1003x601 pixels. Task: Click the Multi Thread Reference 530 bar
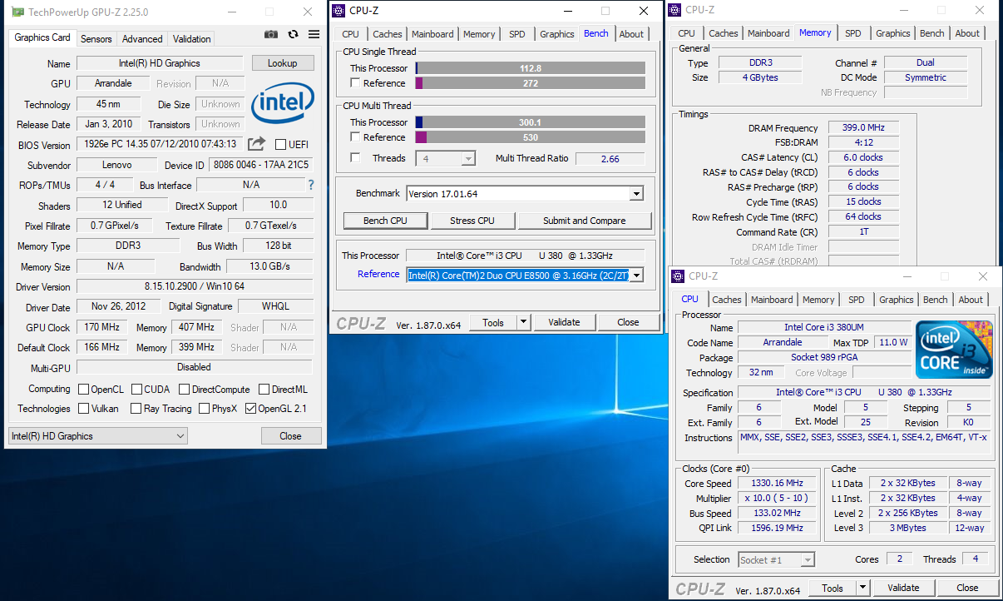(531, 137)
